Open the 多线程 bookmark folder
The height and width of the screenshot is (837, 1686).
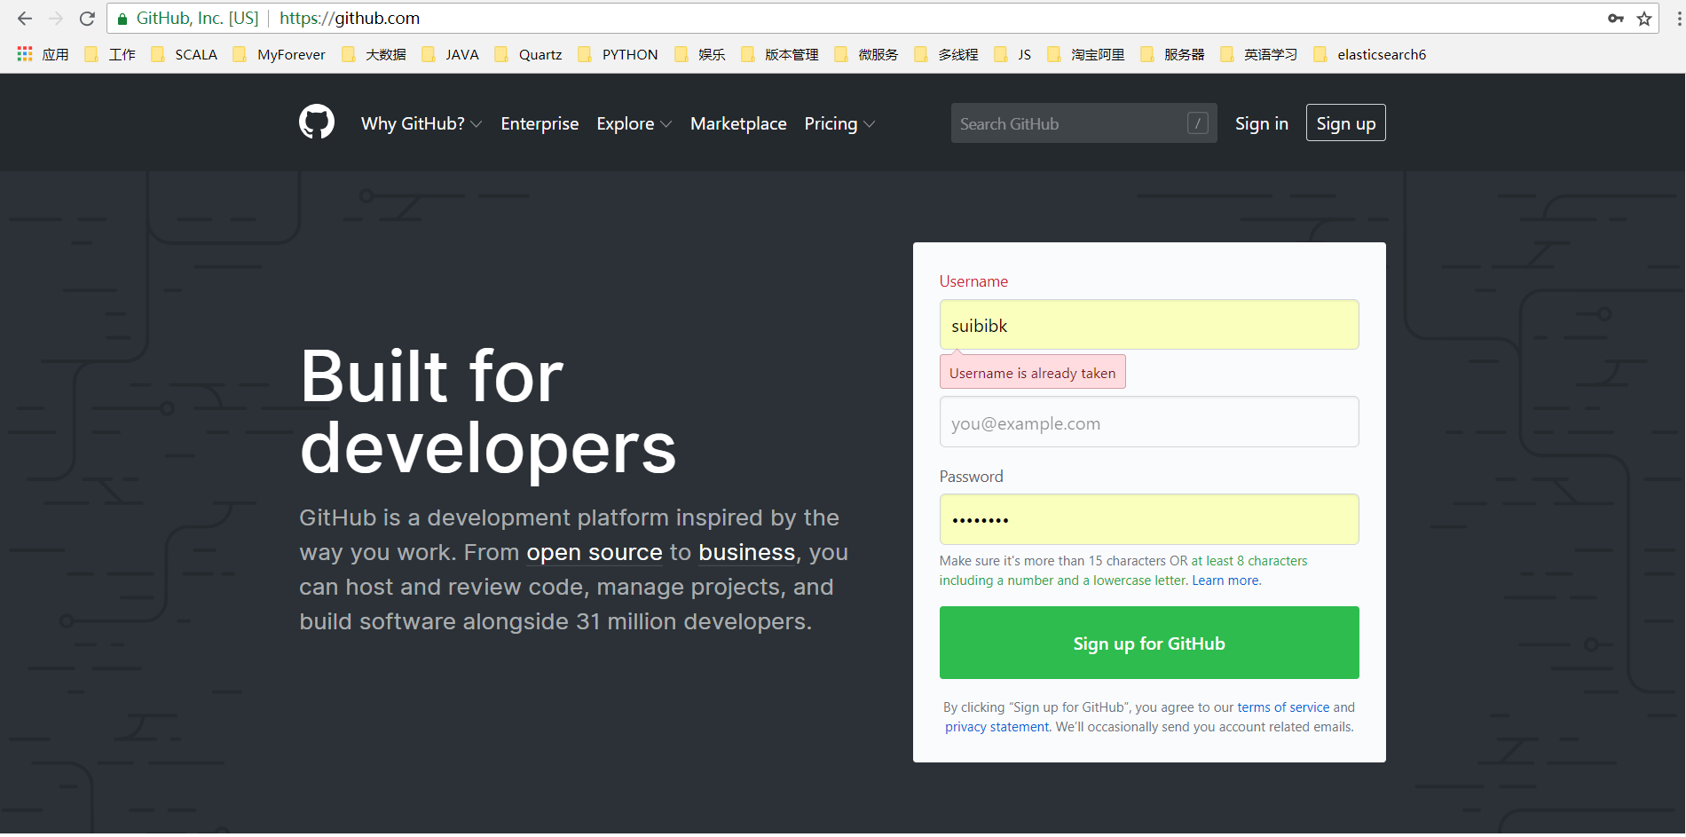click(x=946, y=54)
